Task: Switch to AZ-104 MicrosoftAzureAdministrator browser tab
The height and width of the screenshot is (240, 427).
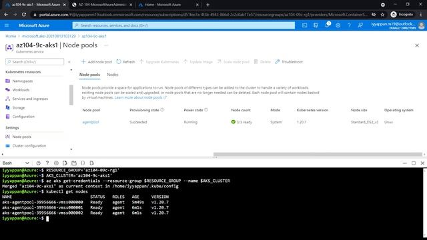Action: [102, 5]
